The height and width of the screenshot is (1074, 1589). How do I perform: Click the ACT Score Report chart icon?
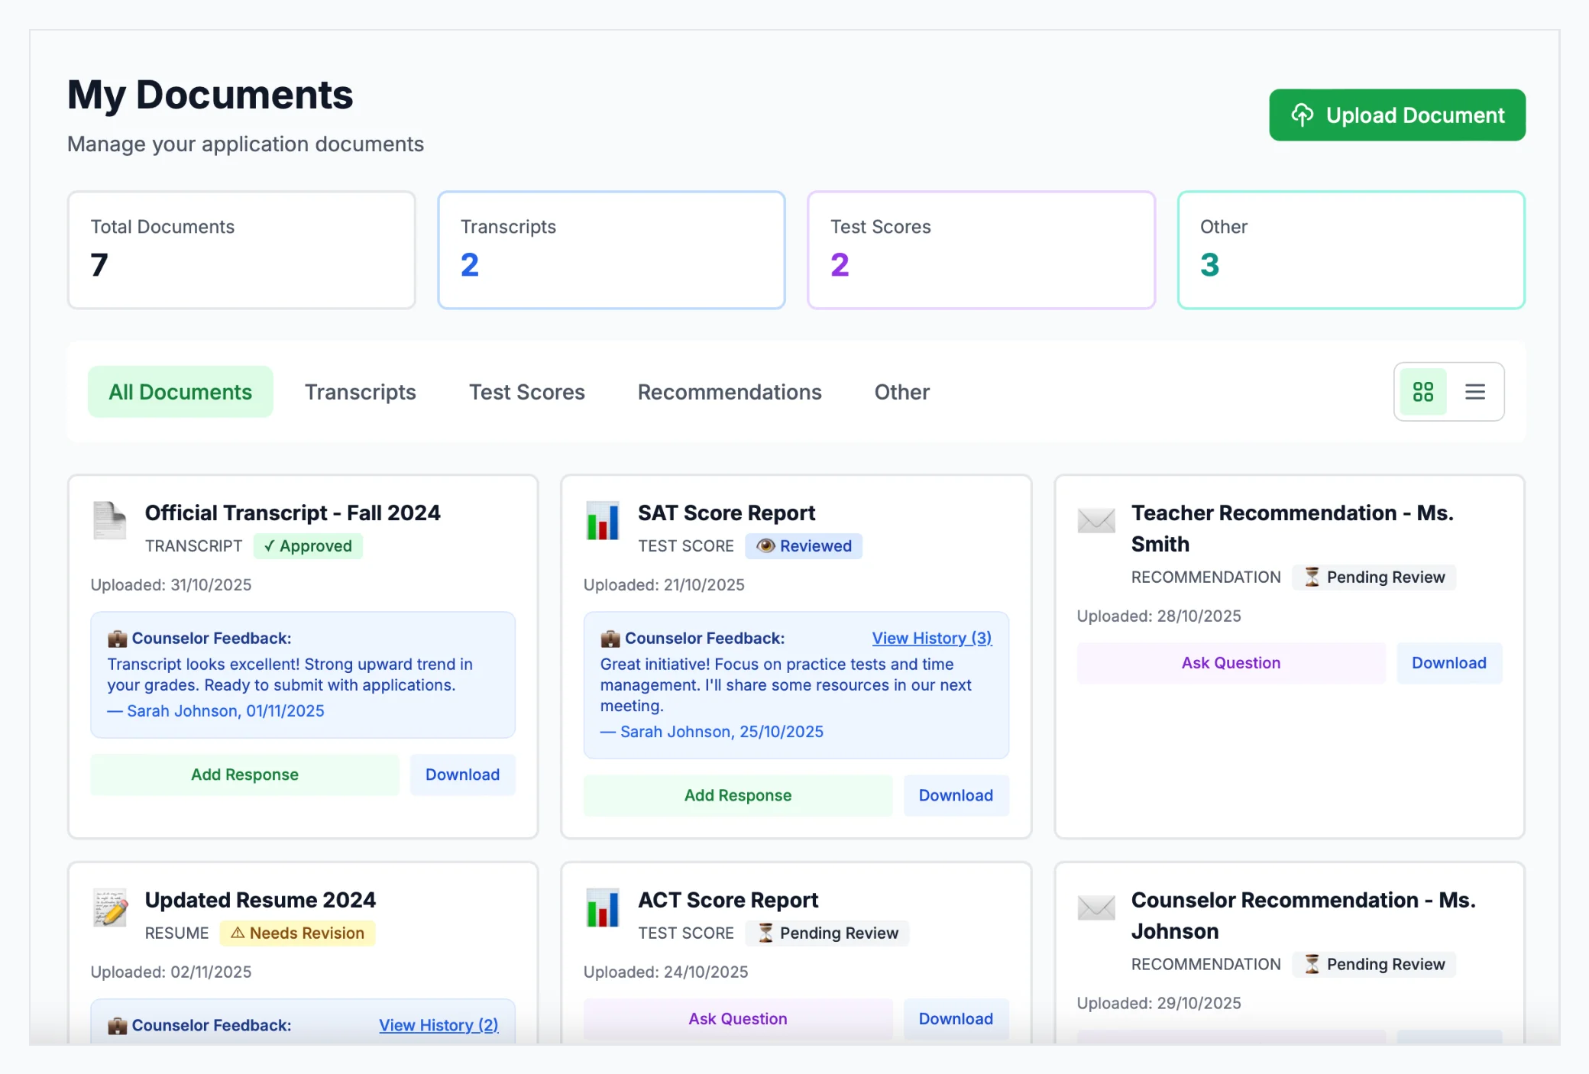602,907
